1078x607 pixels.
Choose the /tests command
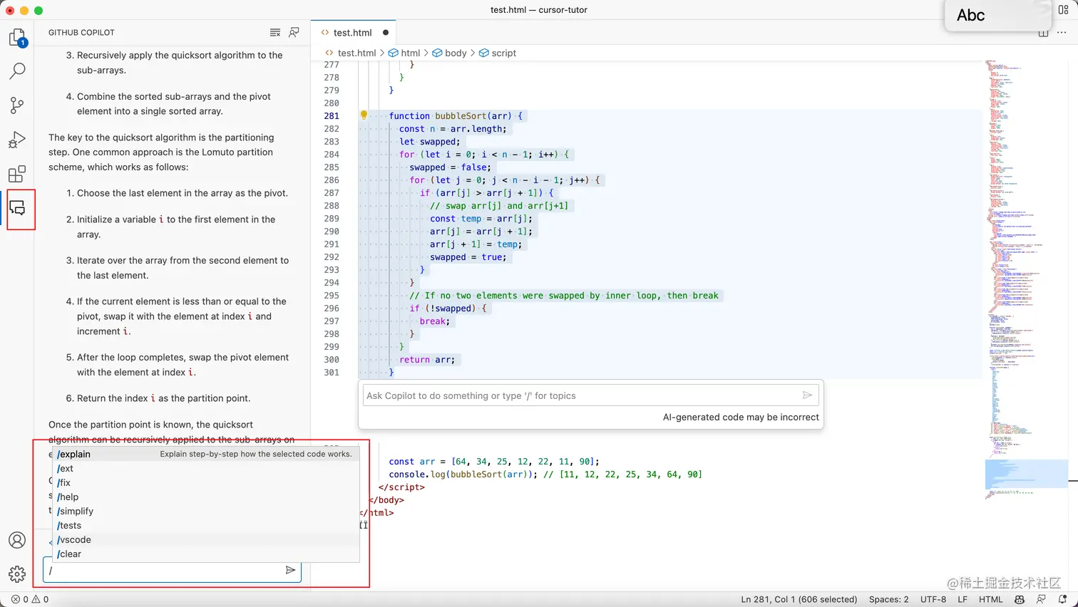tap(206, 525)
